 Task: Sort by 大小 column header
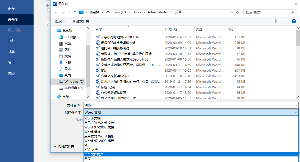tap(231, 29)
